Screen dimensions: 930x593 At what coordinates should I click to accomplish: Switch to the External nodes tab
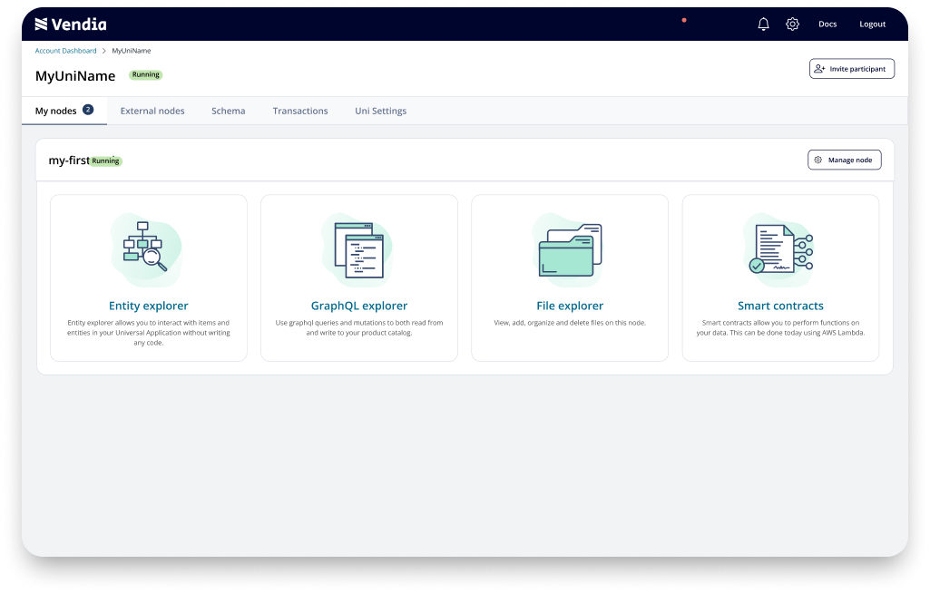(x=152, y=111)
